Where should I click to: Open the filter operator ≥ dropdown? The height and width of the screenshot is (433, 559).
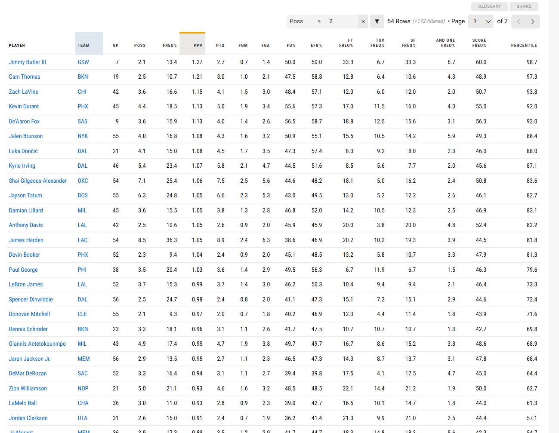point(319,21)
